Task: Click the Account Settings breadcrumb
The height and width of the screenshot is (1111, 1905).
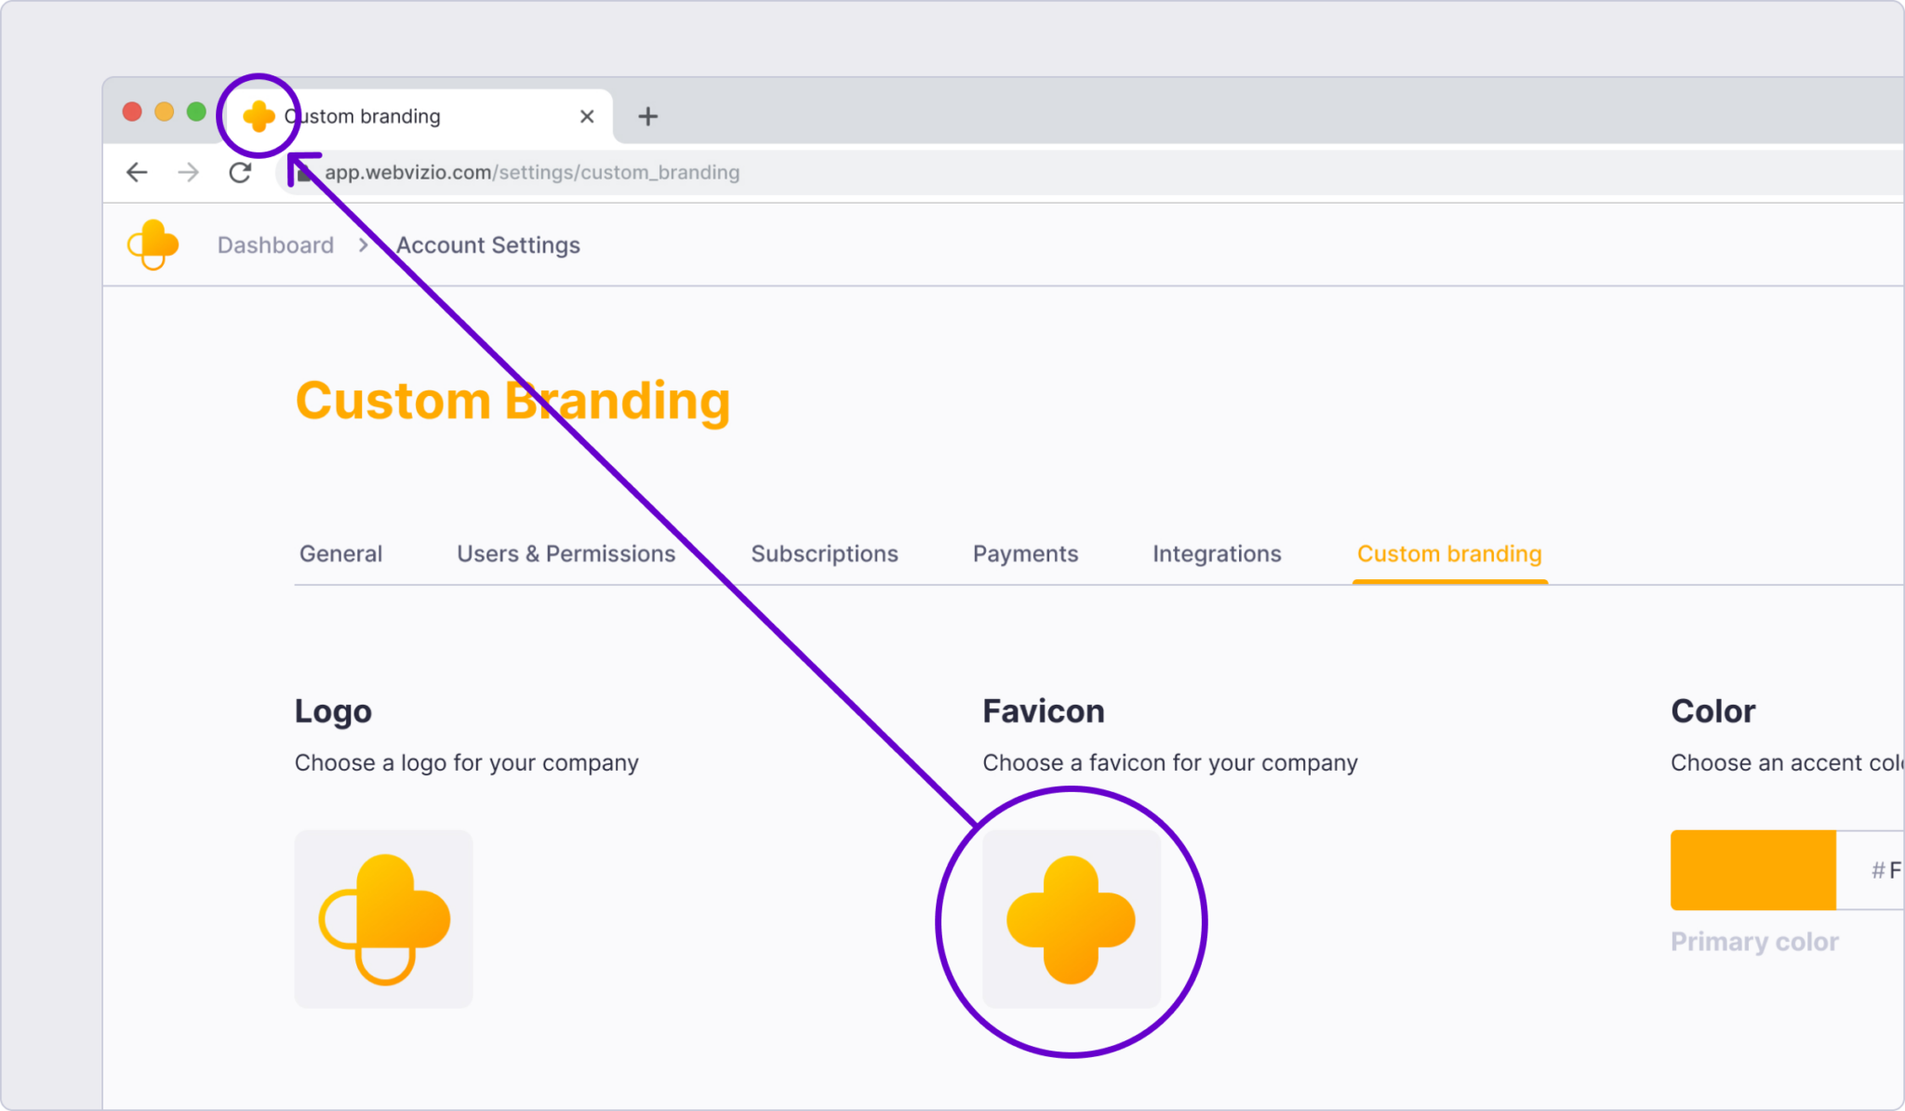Action: point(487,245)
